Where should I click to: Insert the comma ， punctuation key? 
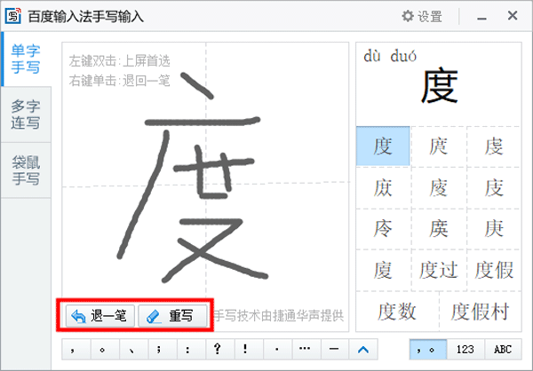point(76,349)
